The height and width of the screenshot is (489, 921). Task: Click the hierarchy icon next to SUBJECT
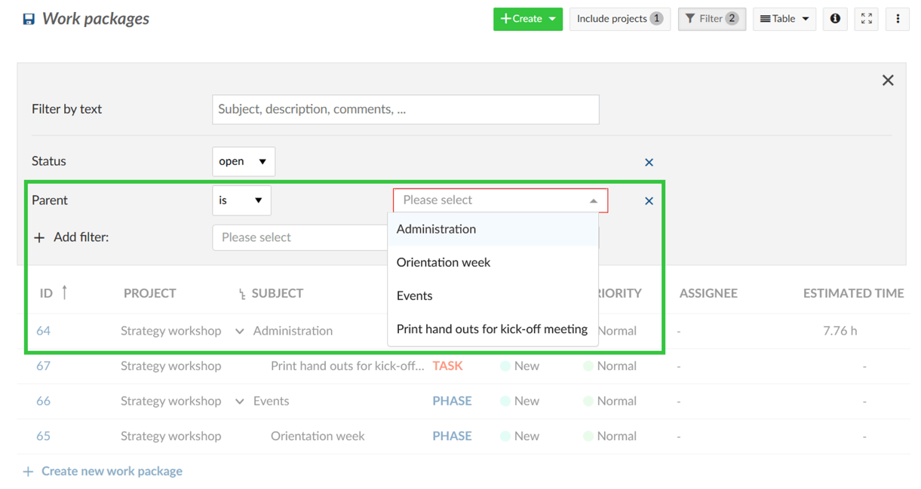coord(241,294)
